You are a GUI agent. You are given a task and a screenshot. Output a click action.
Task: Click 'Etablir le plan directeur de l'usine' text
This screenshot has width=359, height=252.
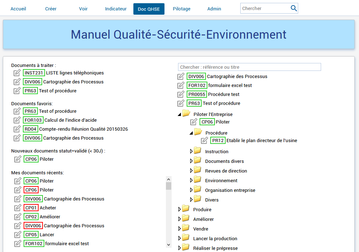(x=262, y=140)
